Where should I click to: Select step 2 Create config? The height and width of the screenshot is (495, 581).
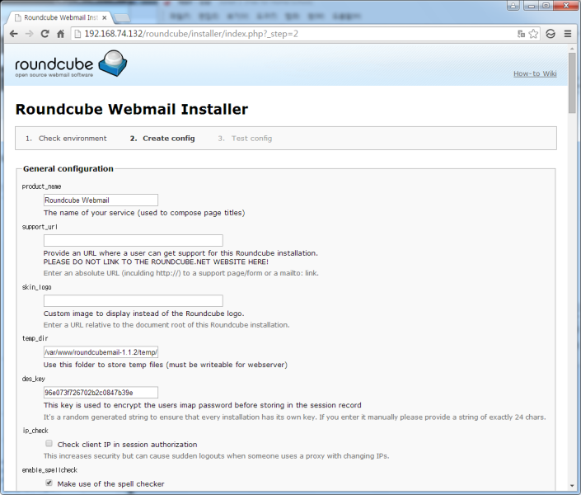162,138
